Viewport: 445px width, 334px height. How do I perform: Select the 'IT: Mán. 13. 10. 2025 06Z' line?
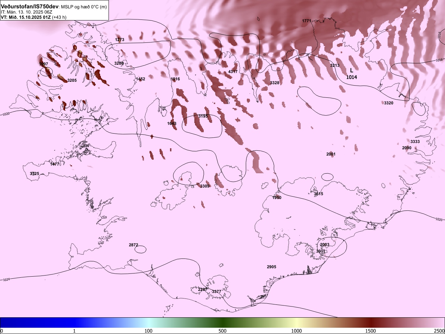click(26, 12)
